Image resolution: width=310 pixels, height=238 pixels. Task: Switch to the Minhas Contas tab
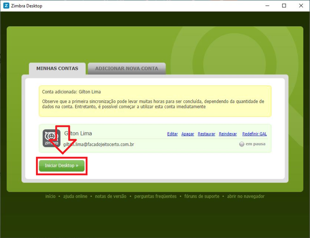coord(57,69)
